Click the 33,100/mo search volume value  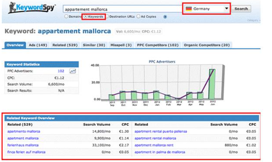tap(101, 145)
